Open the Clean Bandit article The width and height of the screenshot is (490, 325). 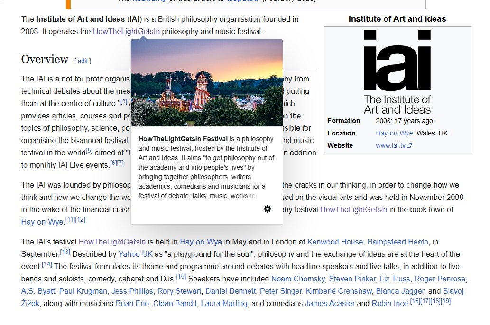pyautogui.click(x=175, y=304)
